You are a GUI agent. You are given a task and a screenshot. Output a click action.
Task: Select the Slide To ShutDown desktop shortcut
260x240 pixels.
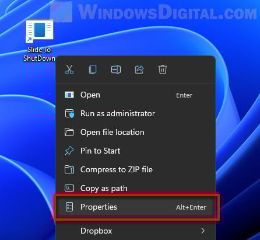point(40,40)
